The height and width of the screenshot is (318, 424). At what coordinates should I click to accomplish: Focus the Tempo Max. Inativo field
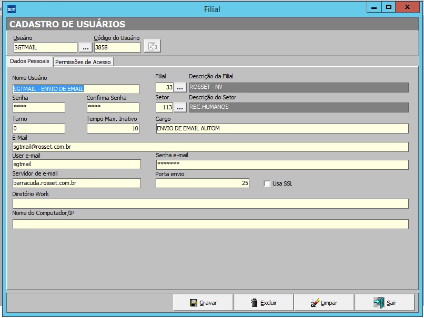coord(113,128)
